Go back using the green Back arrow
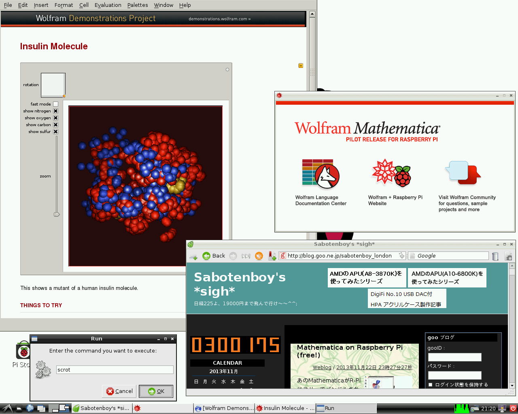Screen dimensions: 518x414 pos(214,256)
